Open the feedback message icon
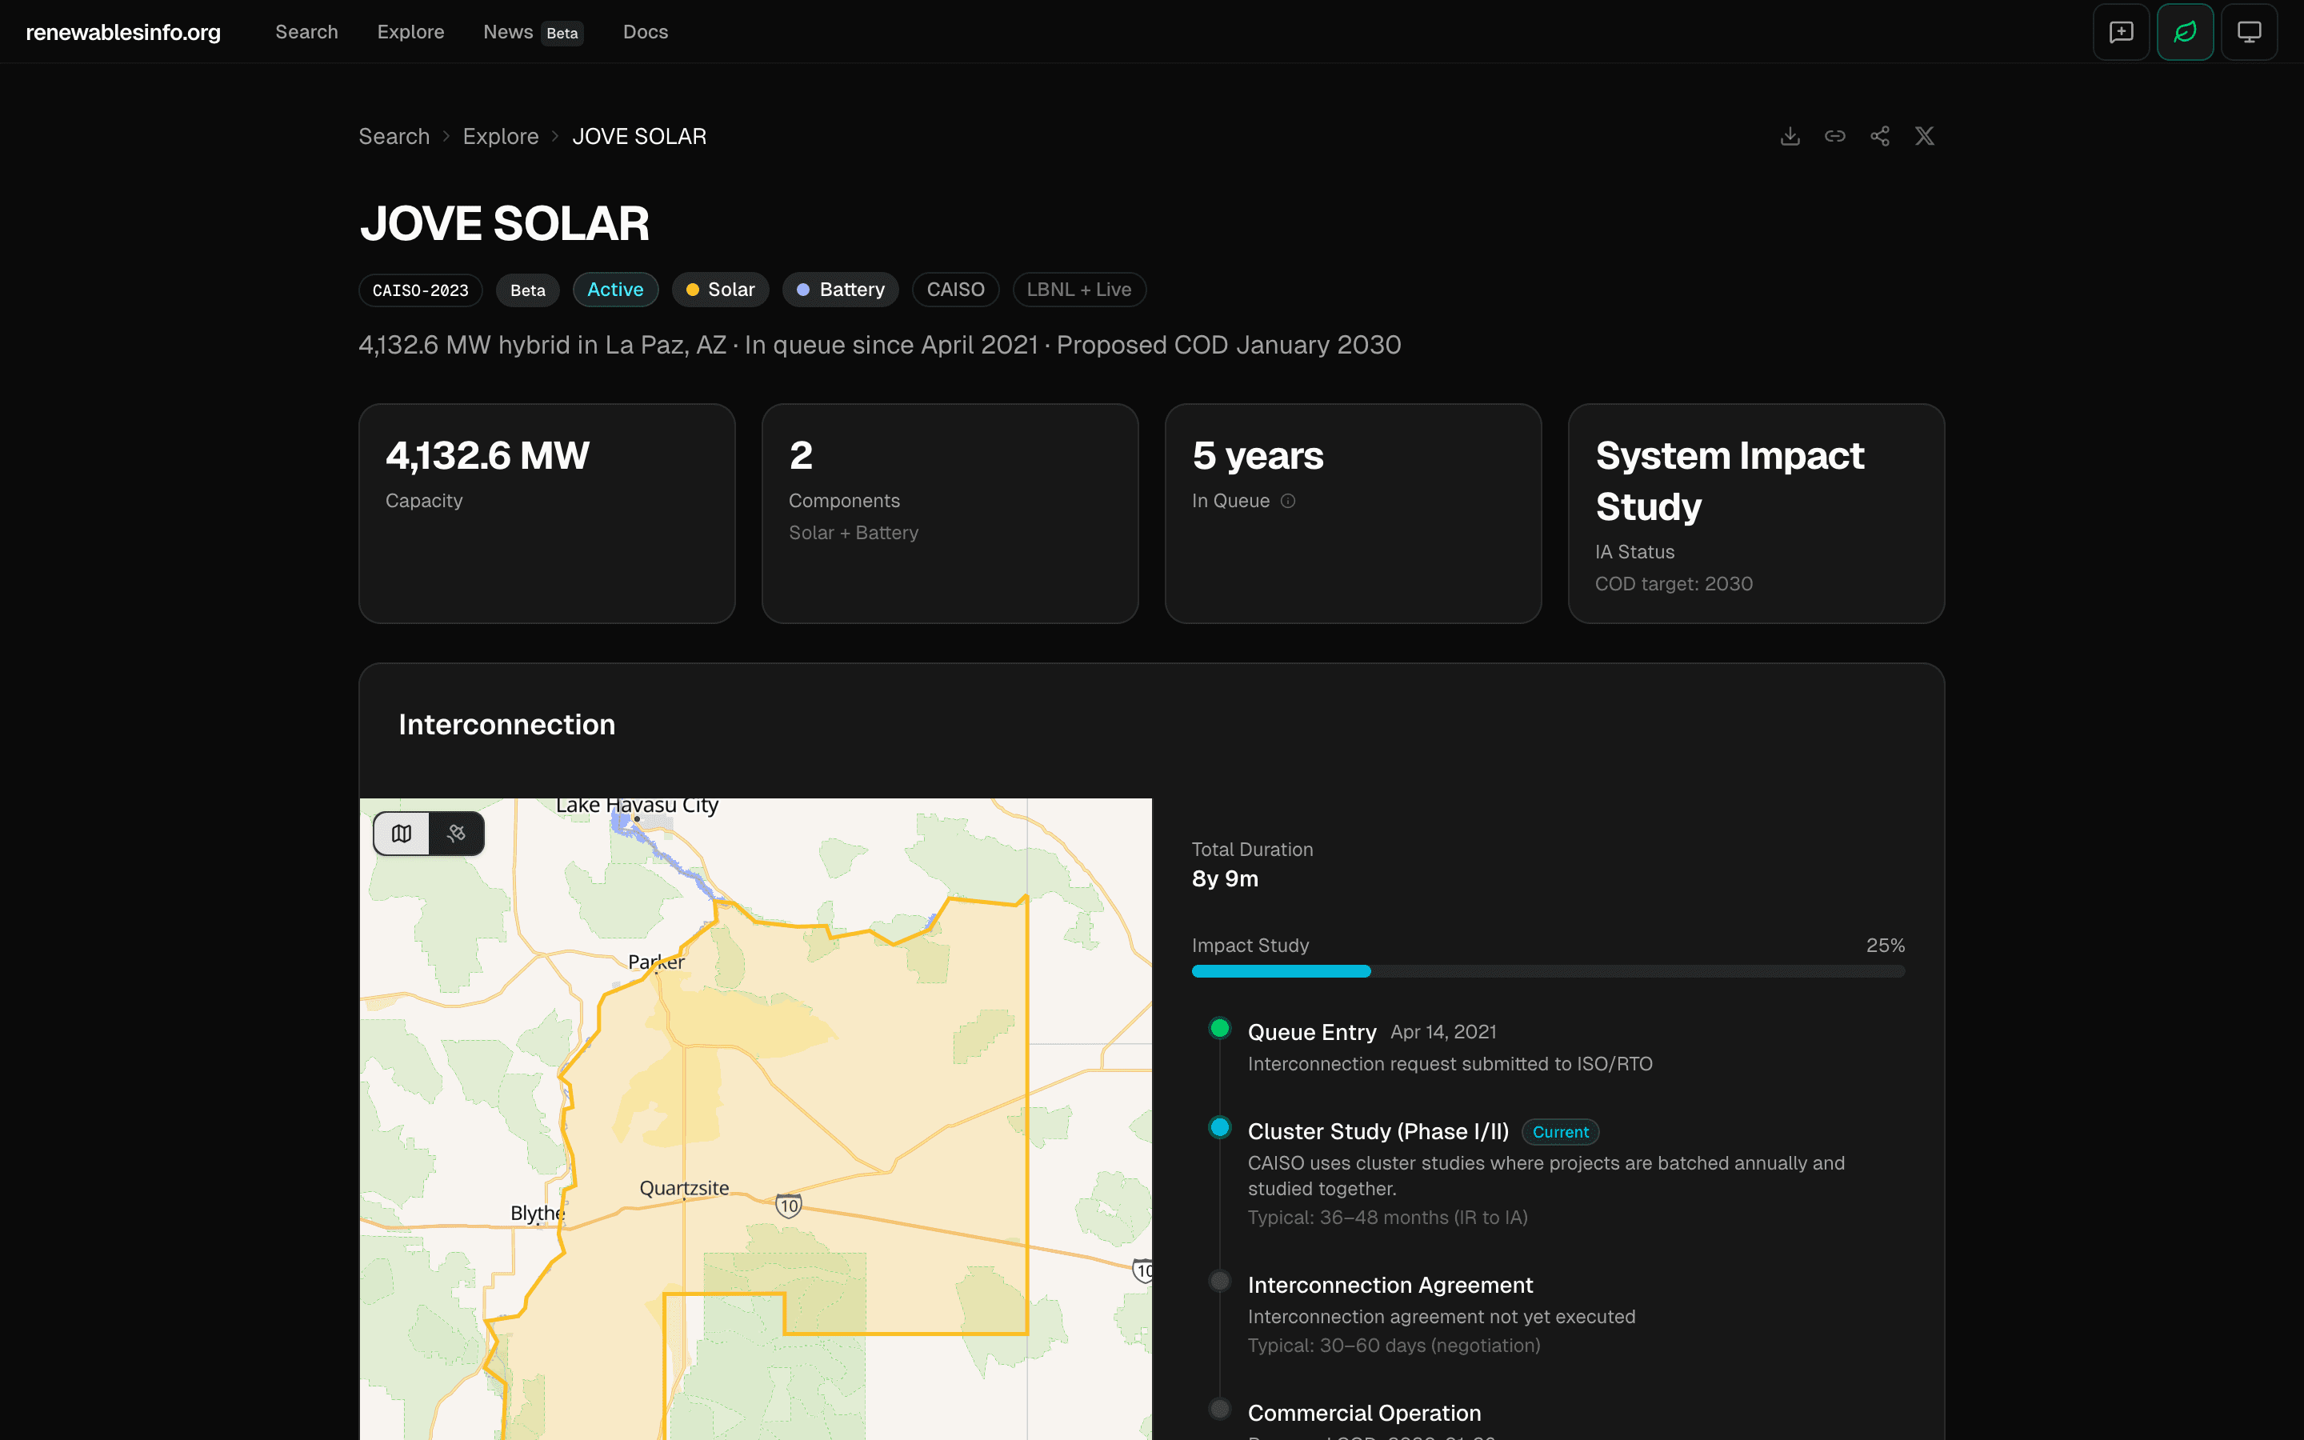Viewport: 2304px width, 1440px height. tap(2122, 30)
